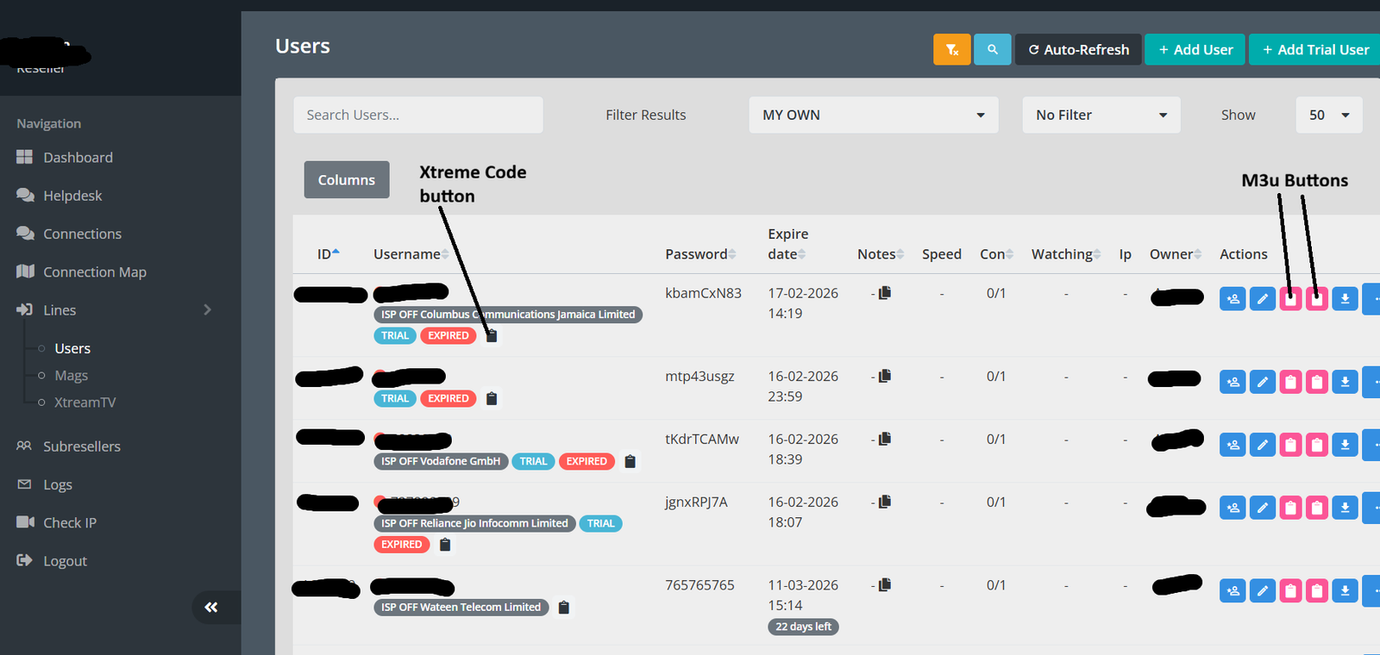This screenshot has width=1380, height=655.
Task: Copy Xtreme code for mtp43usgz row
Action: [x=492, y=398]
